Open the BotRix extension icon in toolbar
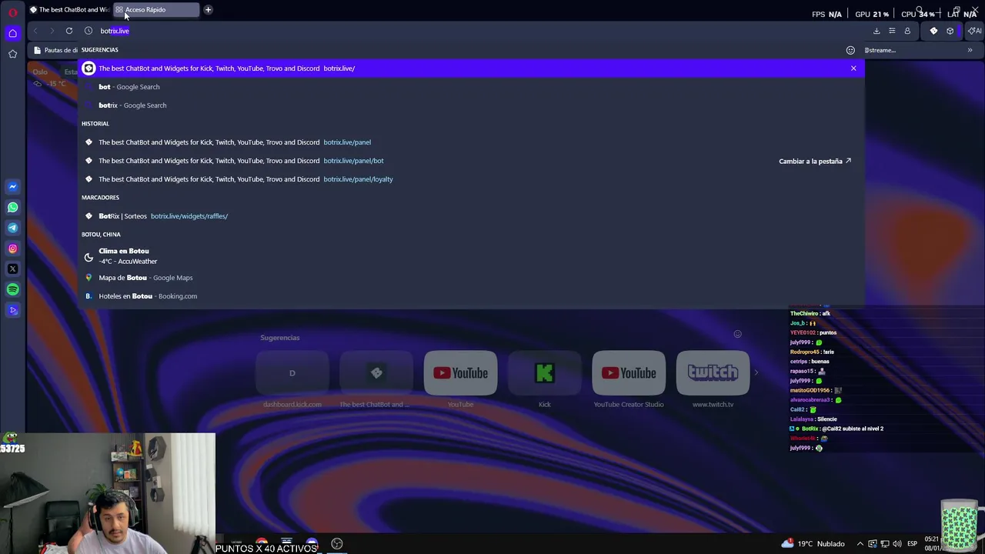Image resolution: width=985 pixels, height=554 pixels. pos(933,31)
